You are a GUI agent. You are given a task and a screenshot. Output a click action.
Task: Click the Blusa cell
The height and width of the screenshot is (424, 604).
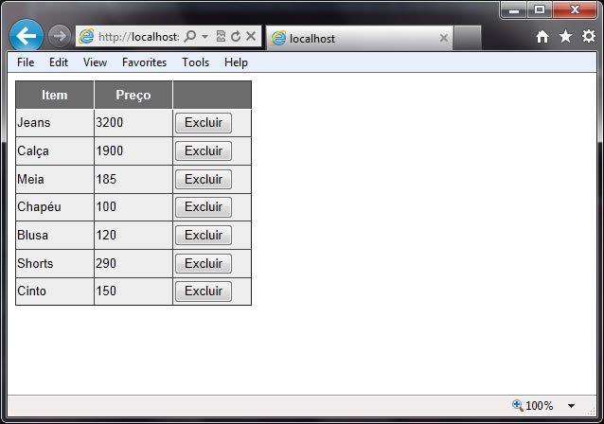pos(55,236)
